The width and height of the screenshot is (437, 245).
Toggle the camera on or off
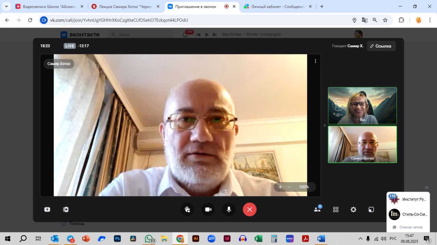point(208,210)
